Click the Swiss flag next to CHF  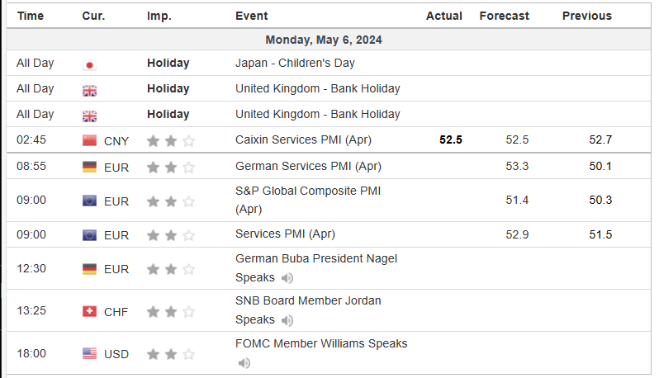(x=89, y=311)
